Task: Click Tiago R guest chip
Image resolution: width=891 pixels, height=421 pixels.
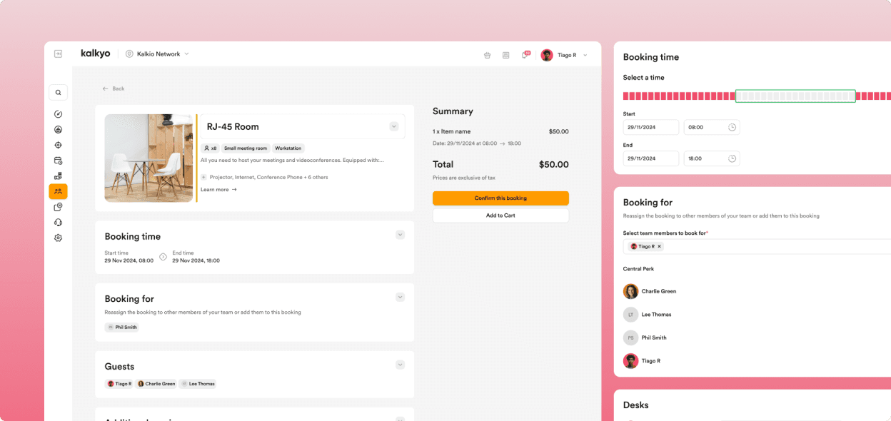Action: pyautogui.click(x=120, y=384)
